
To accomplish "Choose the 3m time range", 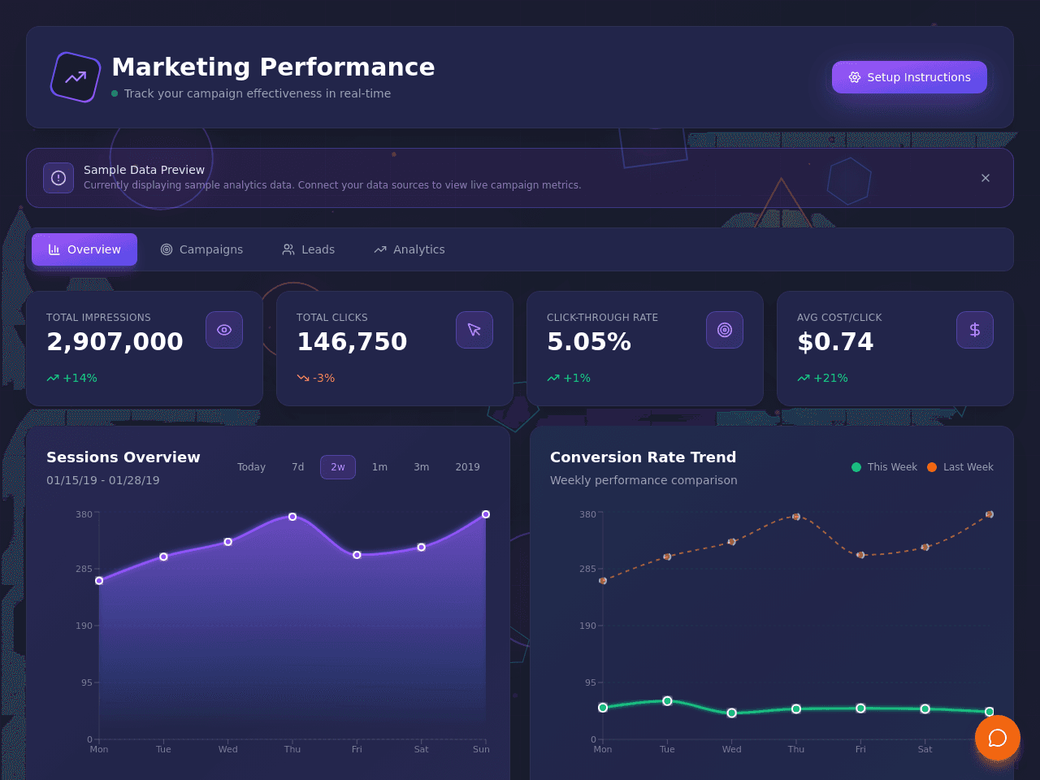I will (x=421, y=467).
